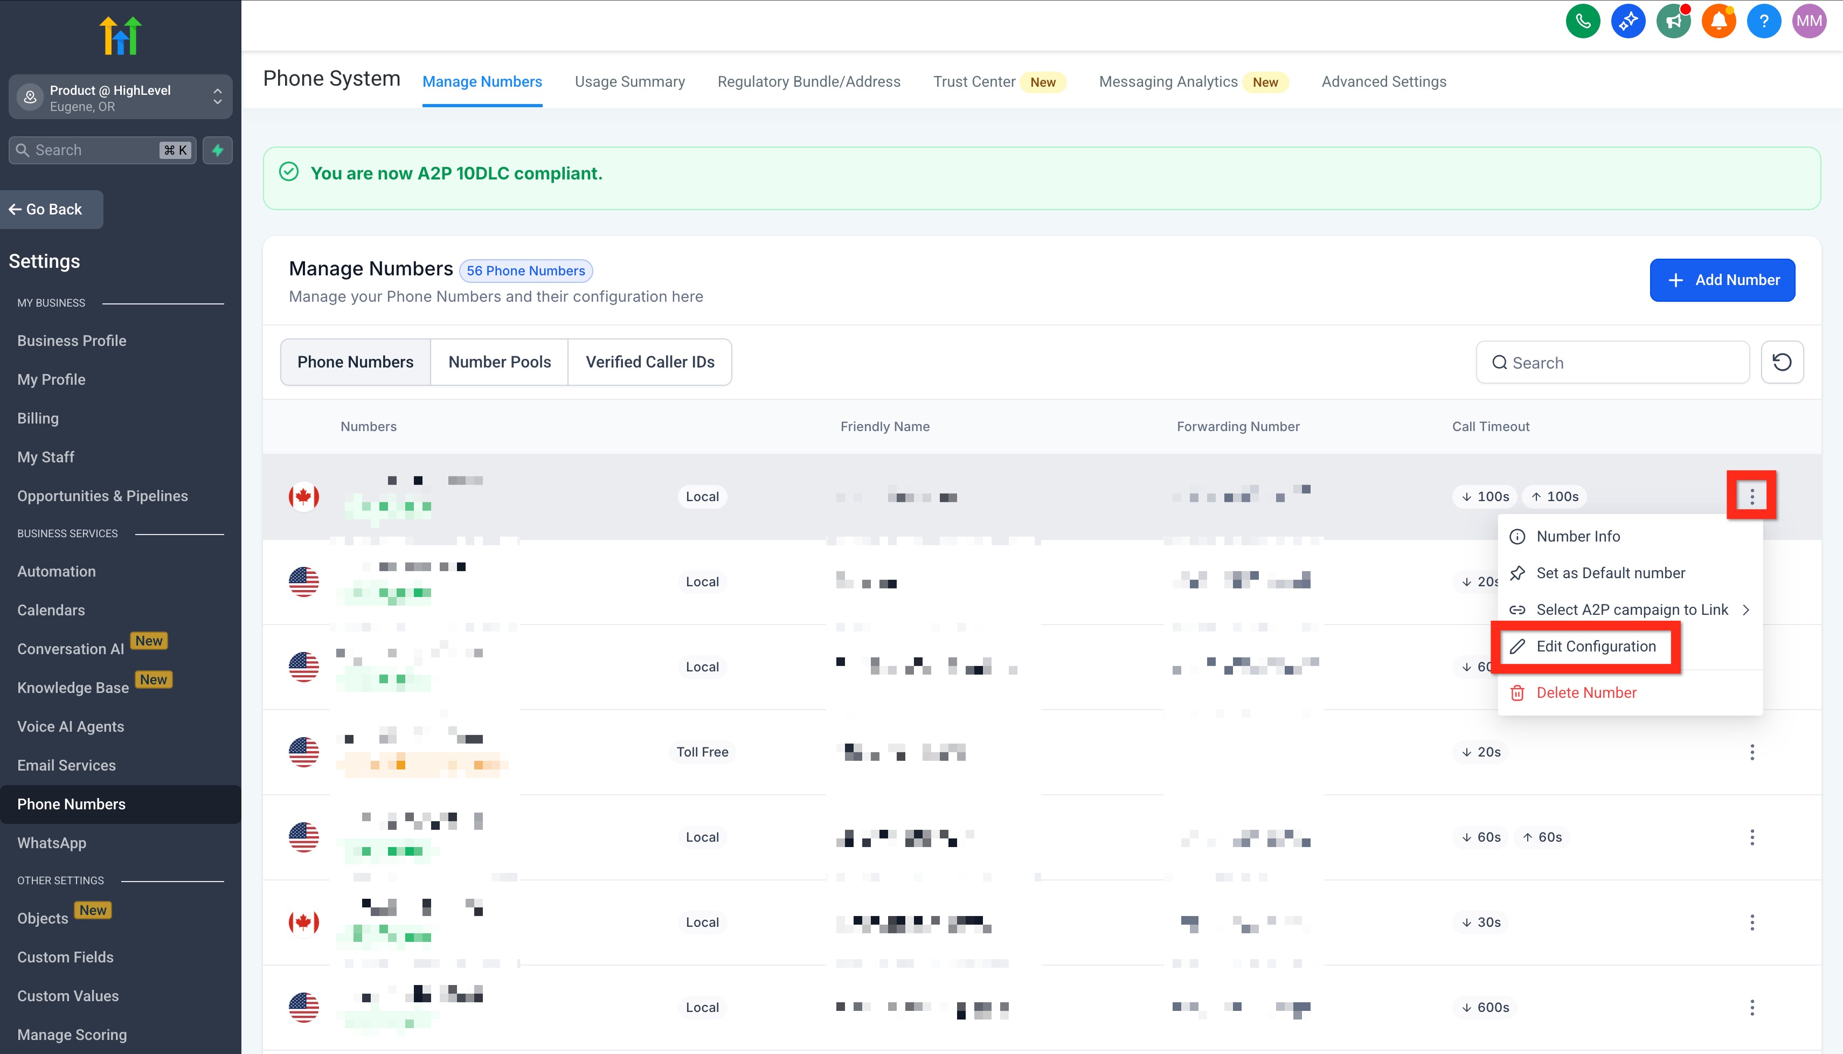Viewport: 1843px width, 1054px height.
Task: Open the three-dot menu on the 600s row
Action: coord(1752,1007)
